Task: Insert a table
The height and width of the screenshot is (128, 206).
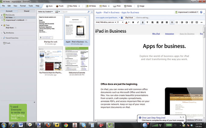Action: pos(197,22)
